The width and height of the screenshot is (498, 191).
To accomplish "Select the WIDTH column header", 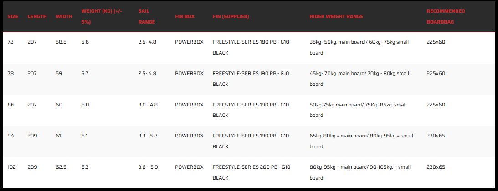I will coord(64,16).
